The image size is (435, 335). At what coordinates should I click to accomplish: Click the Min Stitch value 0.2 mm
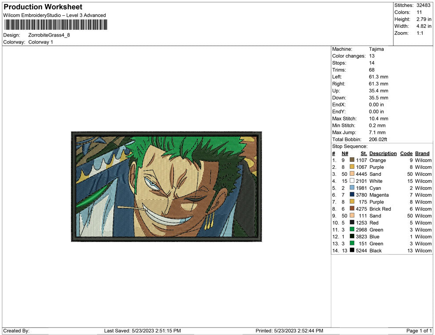(x=377, y=125)
